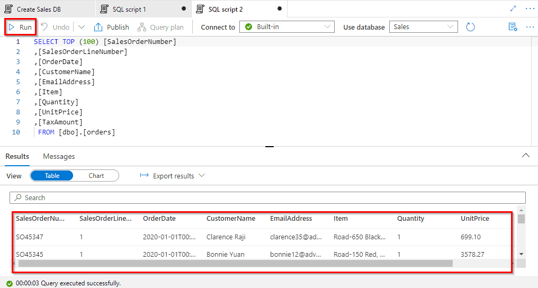
Task: Open the Query plan view
Action: coord(160,27)
